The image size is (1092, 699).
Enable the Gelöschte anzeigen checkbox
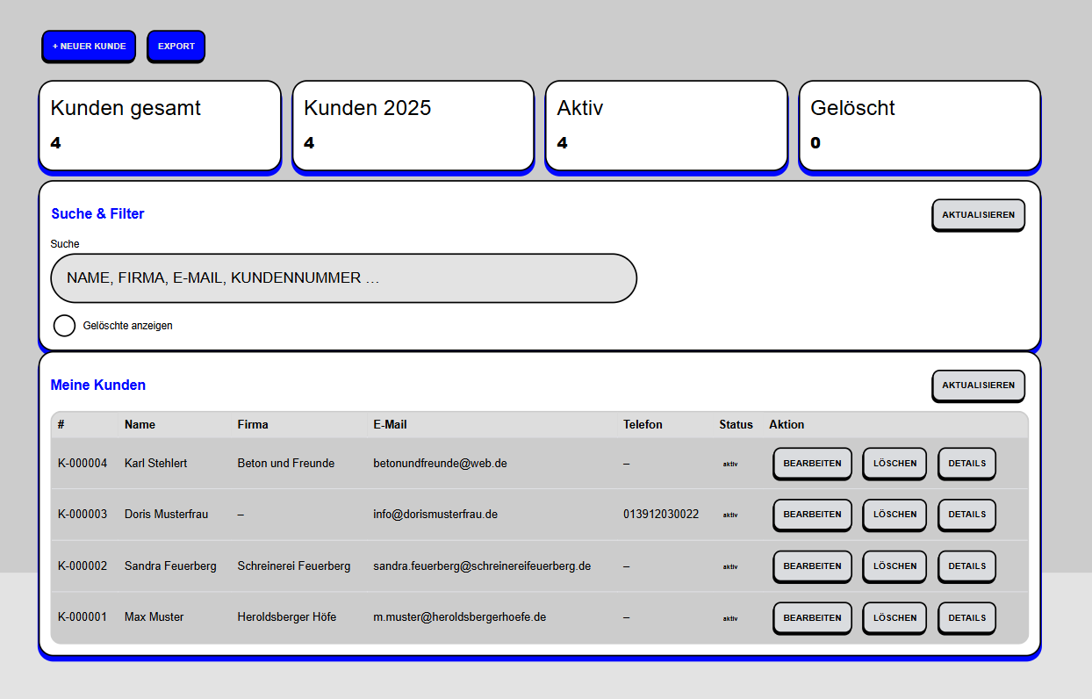(x=64, y=326)
